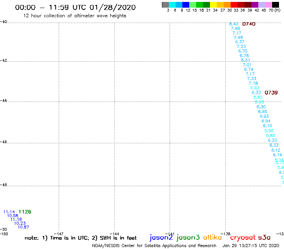Click the 'jason3' satellite legend label
This screenshot has height=249, width=284.
(188, 238)
